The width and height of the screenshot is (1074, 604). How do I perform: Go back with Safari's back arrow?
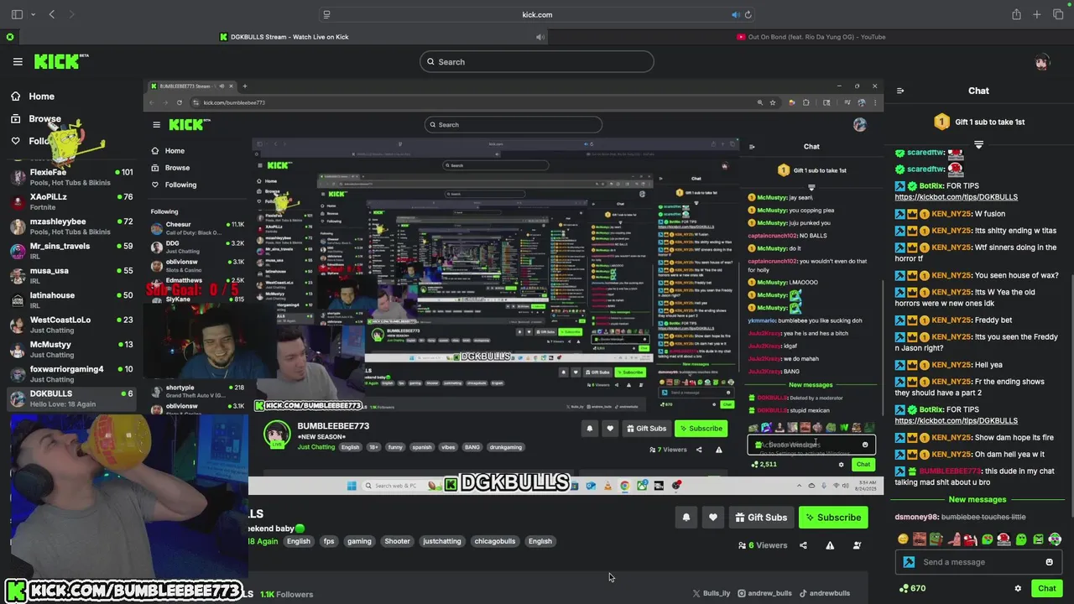coord(52,14)
